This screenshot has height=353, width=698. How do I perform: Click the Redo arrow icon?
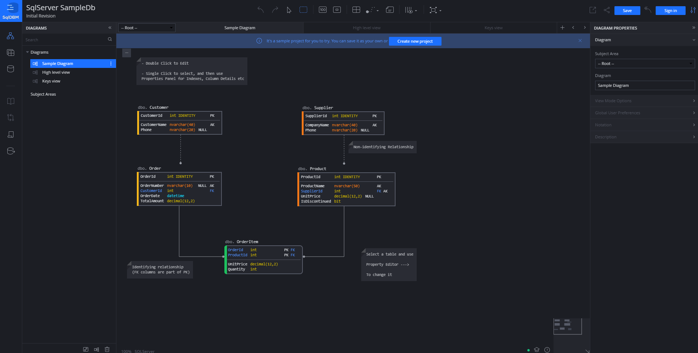275,10
